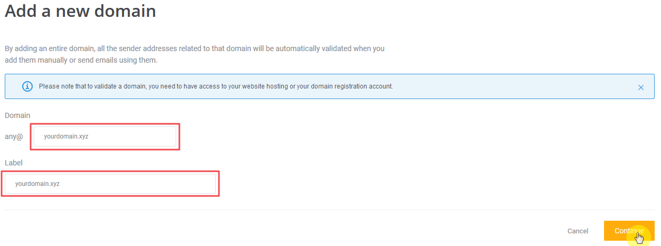Click into the Label text field
Screen dimensions: 661x246
point(110,184)
